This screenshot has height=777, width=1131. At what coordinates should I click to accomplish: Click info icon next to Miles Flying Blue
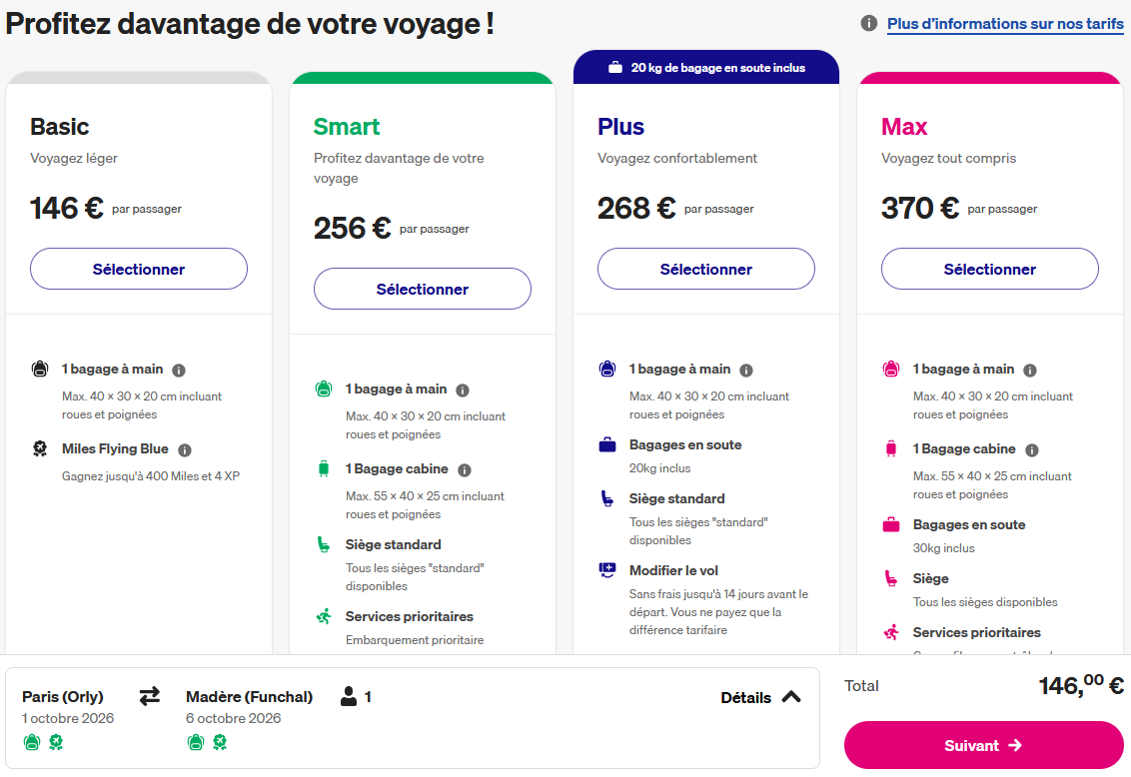click(185, 449)
